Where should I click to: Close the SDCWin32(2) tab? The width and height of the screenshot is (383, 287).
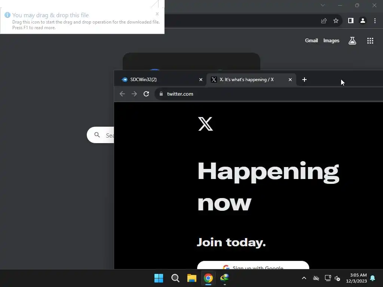tap(201, 80)
